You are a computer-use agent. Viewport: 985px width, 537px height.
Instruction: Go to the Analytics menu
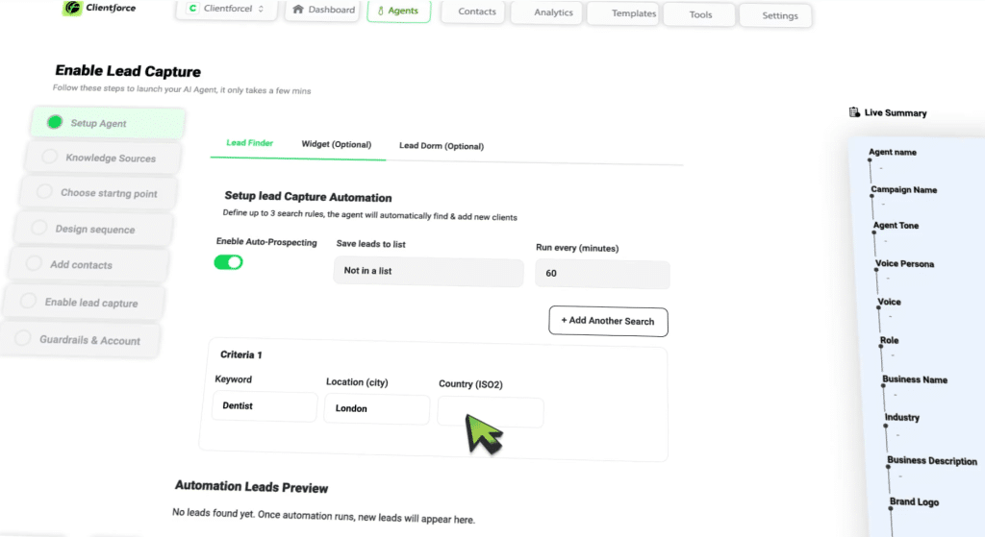click(x=553, y=13)
